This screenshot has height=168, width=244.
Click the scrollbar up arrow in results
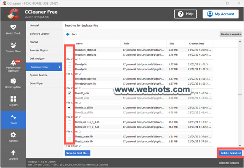(240, 41)
